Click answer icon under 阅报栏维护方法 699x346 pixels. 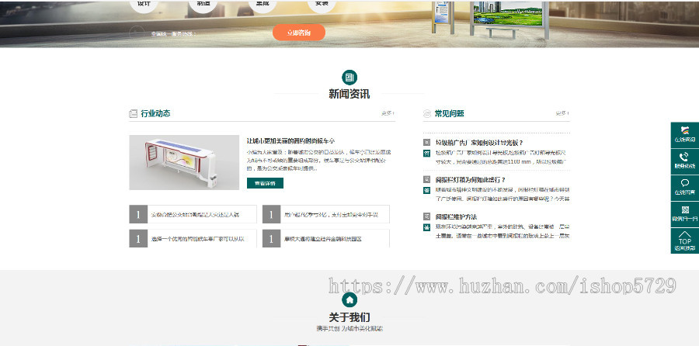coord(426,227)
